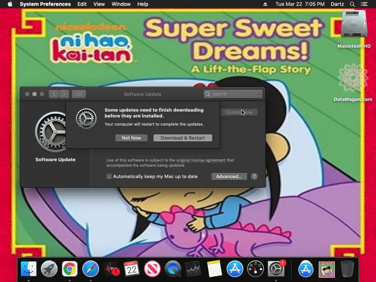Open the Trash in the Dock
The width and height of the screenshot is (376, 282).
[x=347, y=269]
